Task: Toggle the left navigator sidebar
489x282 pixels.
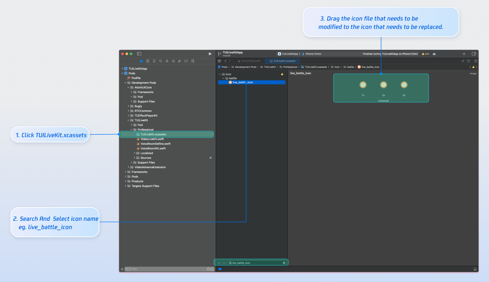Action: coord(139,54)
